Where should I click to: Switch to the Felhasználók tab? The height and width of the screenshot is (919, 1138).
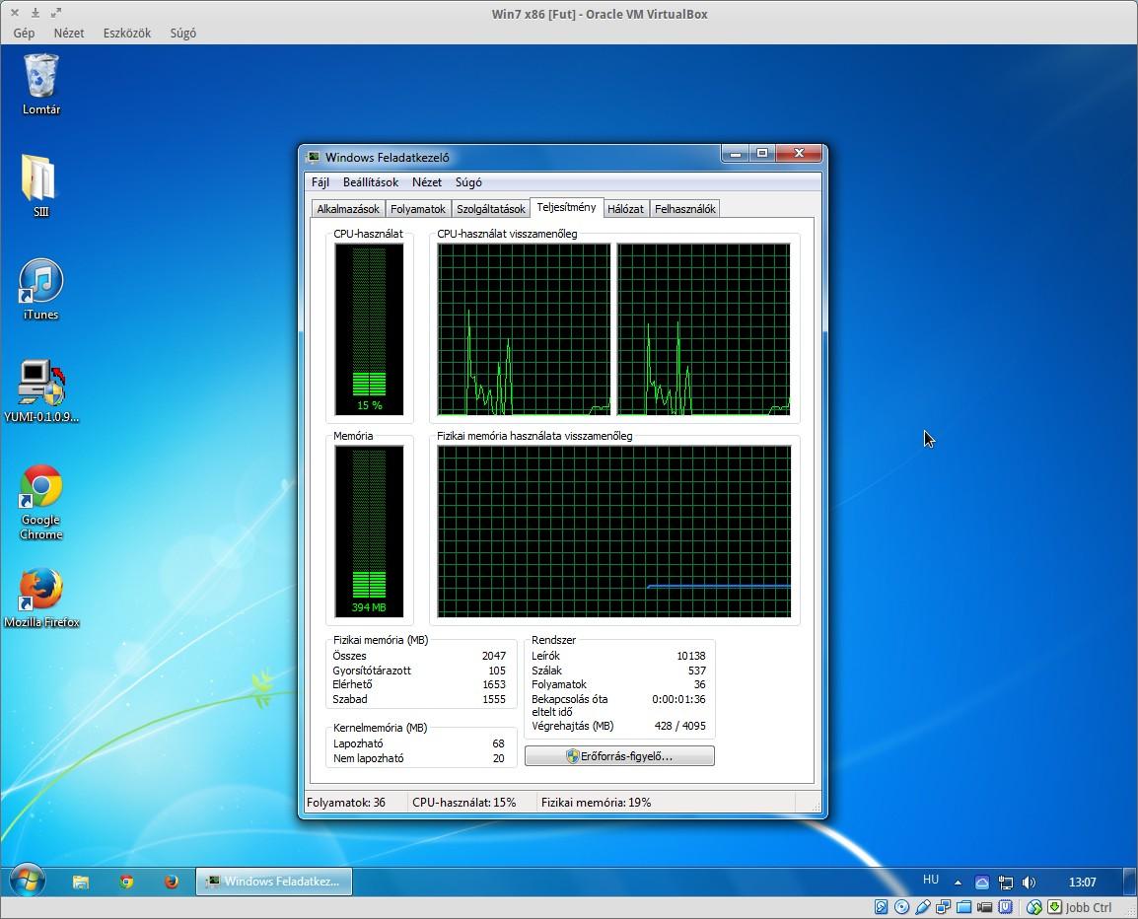point(685,209)
